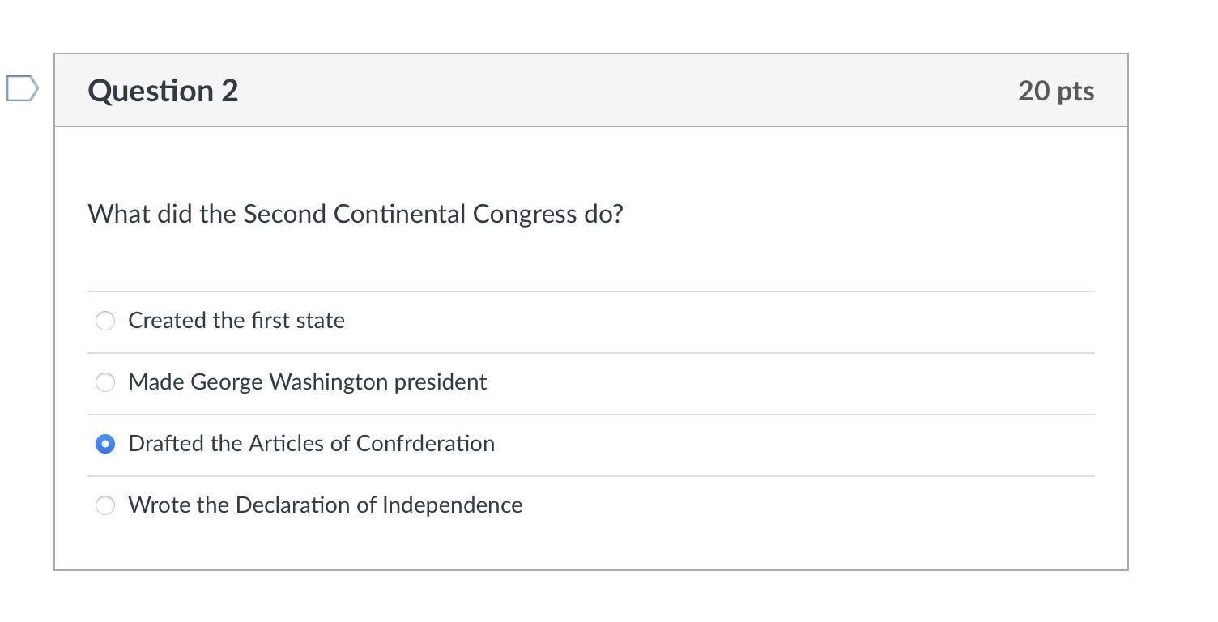Click the word "Independence" in the last answer
Viewport: 1218px width, 622px height.
452,505
